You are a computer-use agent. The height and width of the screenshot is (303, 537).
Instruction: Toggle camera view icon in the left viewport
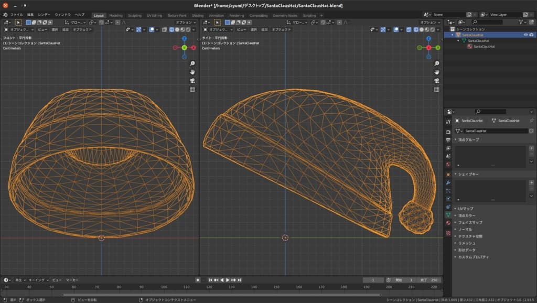192,81
